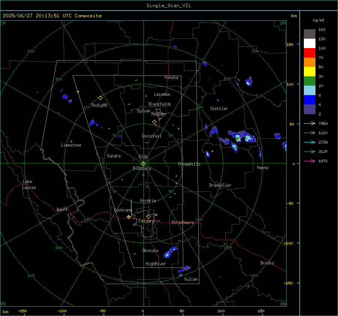The height and width of the screenshot is (316, 338).
Task: Click the Vulcan label
Action: pyautogui.click(x=191, y=279)
